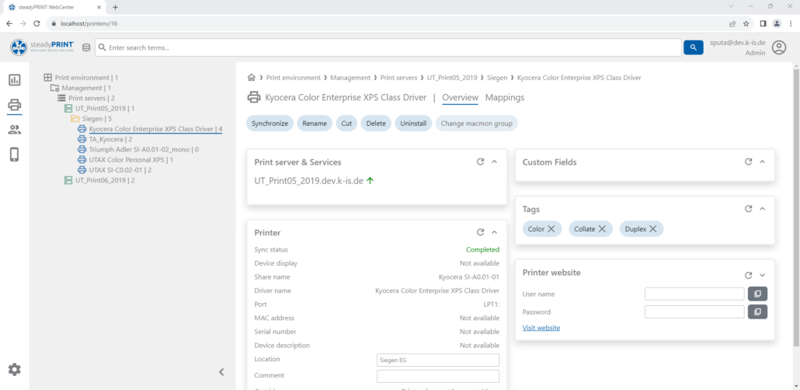Click the browser share icon
The width and height of the screenshot is (800, 390).
732,23
